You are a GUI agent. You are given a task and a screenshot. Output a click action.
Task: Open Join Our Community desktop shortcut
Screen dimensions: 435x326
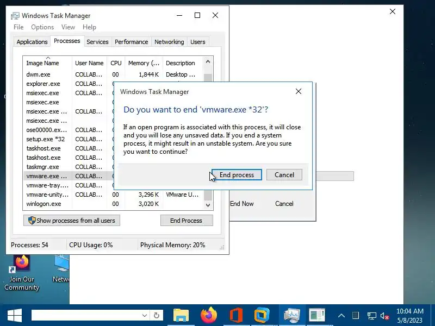pyautogui.click(x=22, y=273)
